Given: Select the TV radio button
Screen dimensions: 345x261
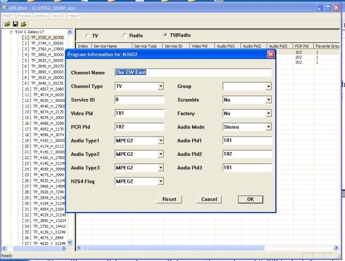Looking at the screenshot, I should (88, 36).
